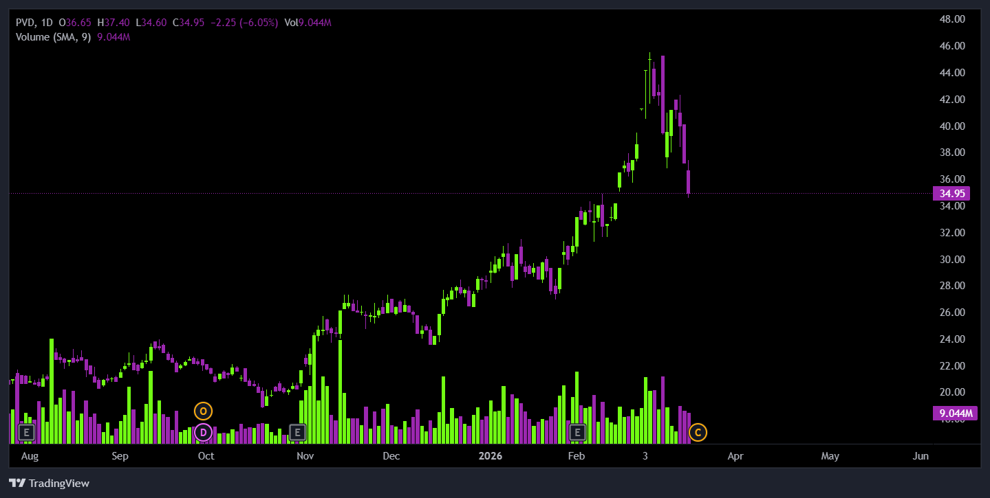Click the 46.00 price axis label
Image resolution: width=990 pixels, height=498 pixels.
952,46
